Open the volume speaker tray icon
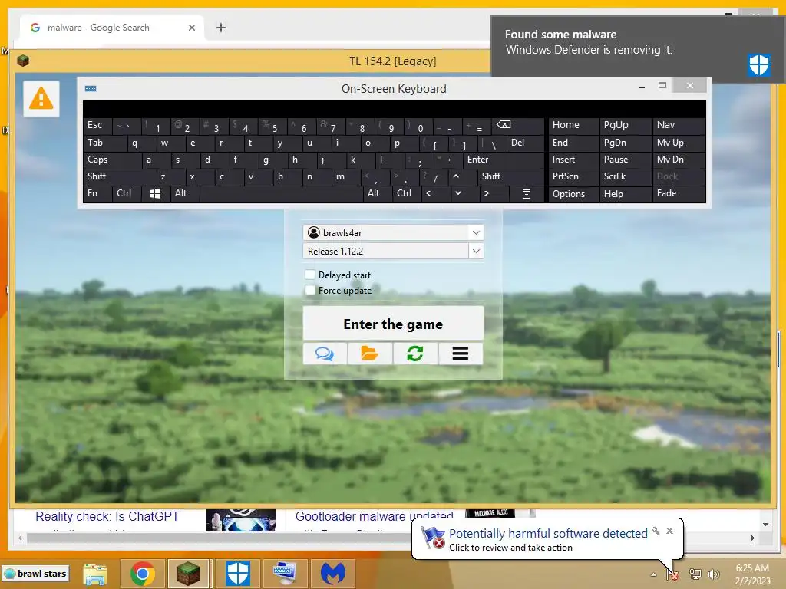The width and height of the screenshot is (786, 589). tap(713, 574)
